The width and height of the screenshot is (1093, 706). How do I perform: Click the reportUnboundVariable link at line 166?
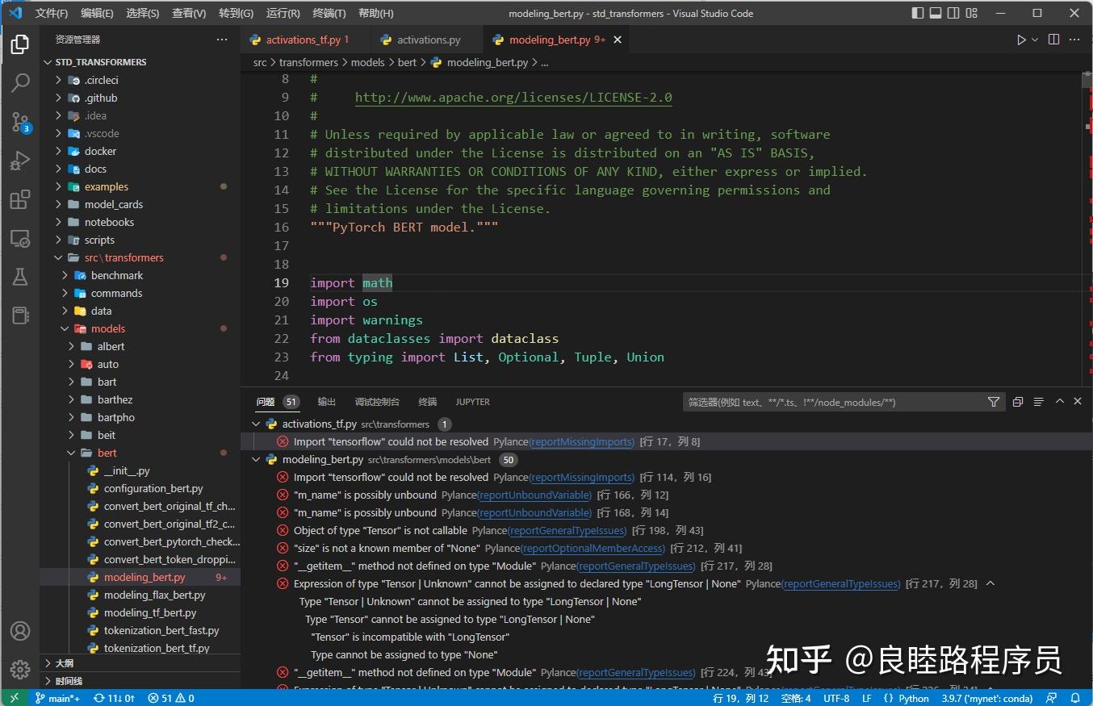coord(534,495)
